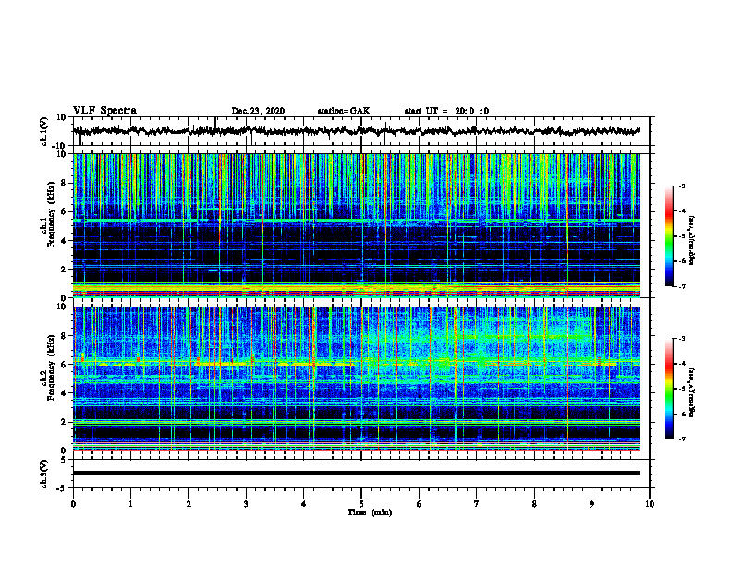
Task: Click the ch.3(V) axis label
Action: tap(44, 475)
